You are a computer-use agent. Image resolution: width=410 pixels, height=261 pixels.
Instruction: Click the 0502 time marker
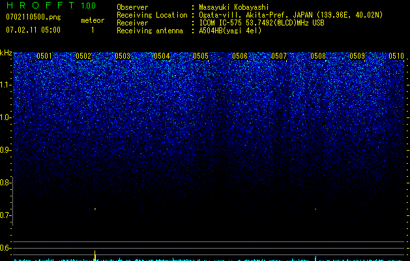pyautogui.click(x=83, y=56)
